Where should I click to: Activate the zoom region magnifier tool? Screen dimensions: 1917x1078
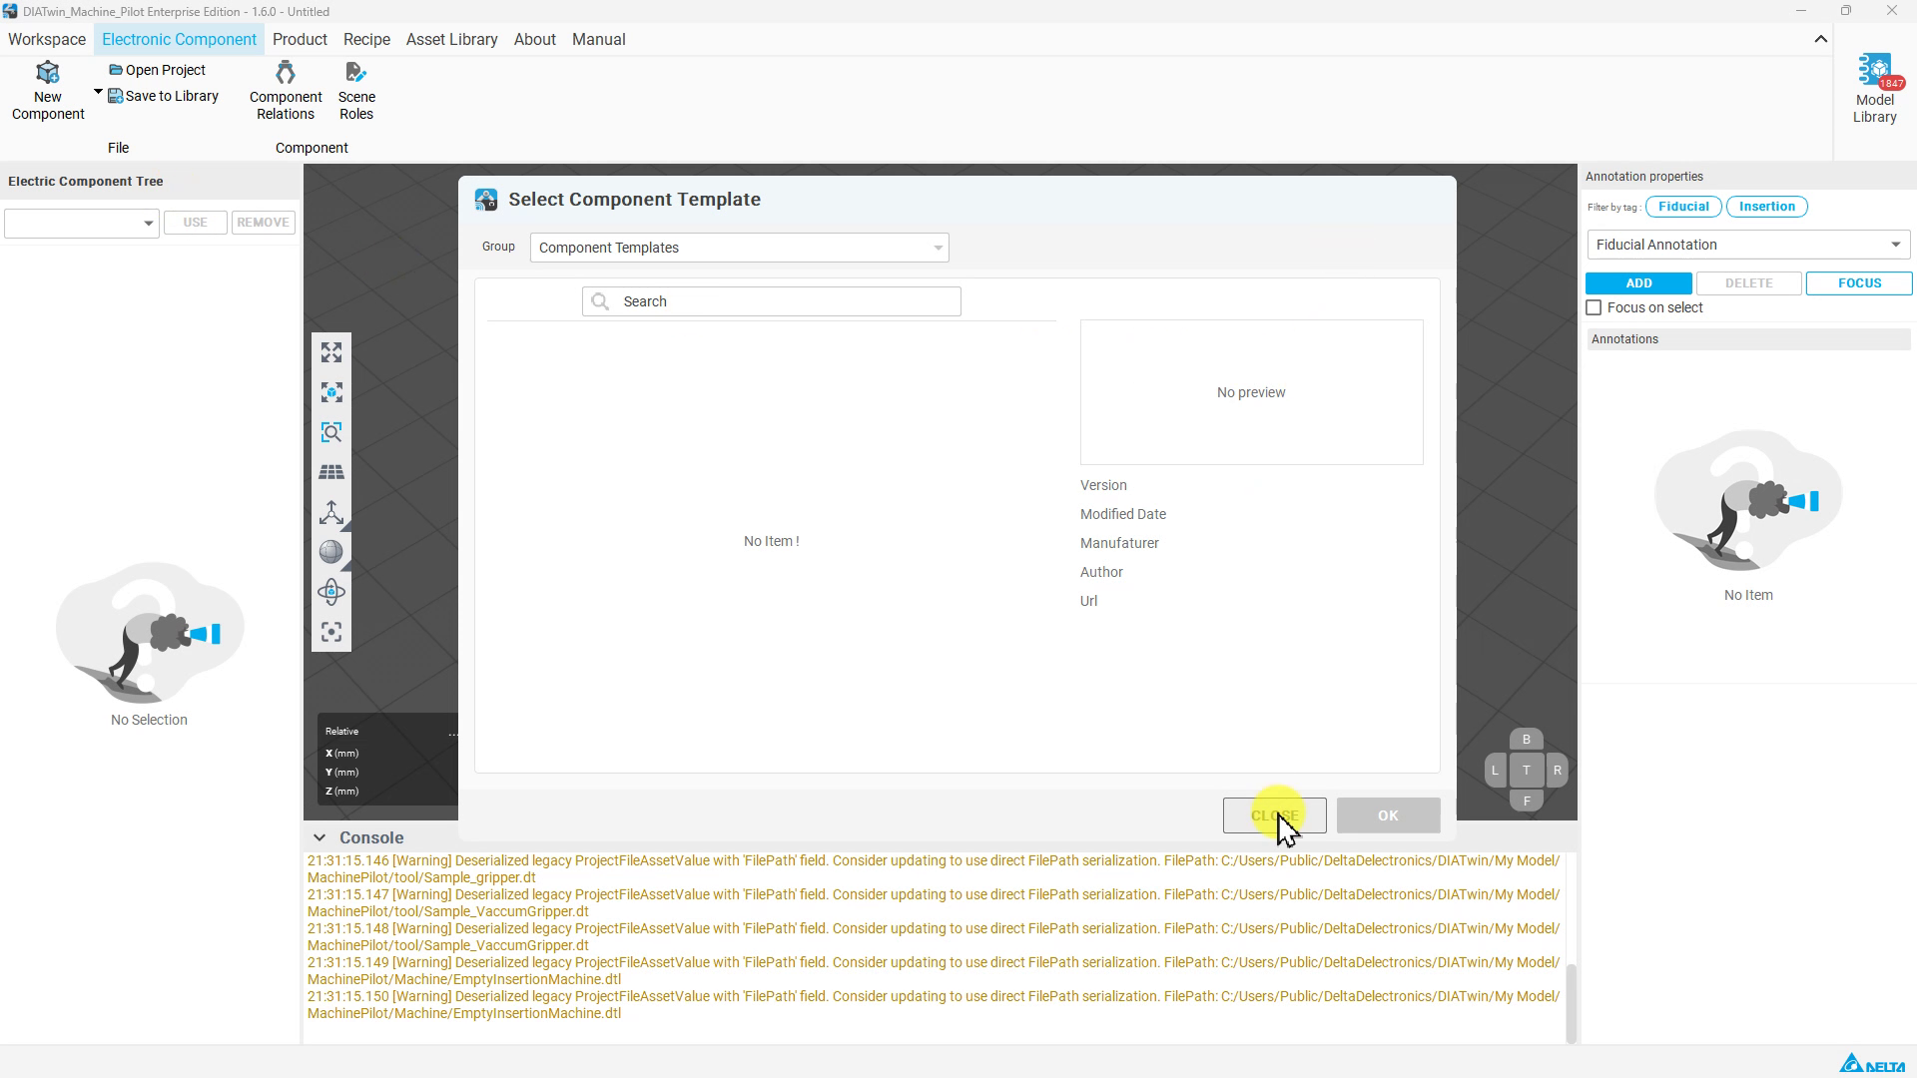(331, 432)
